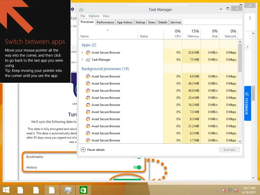Screen dimensions: 260x195
Task: Toggle the History sync switch
Action: point(137,167)
